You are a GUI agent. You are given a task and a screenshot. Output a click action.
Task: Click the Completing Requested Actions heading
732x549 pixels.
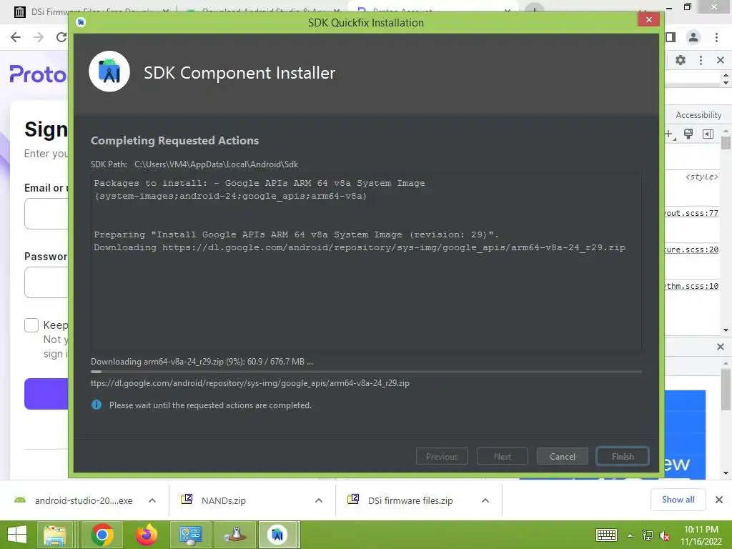coord(174,141)
